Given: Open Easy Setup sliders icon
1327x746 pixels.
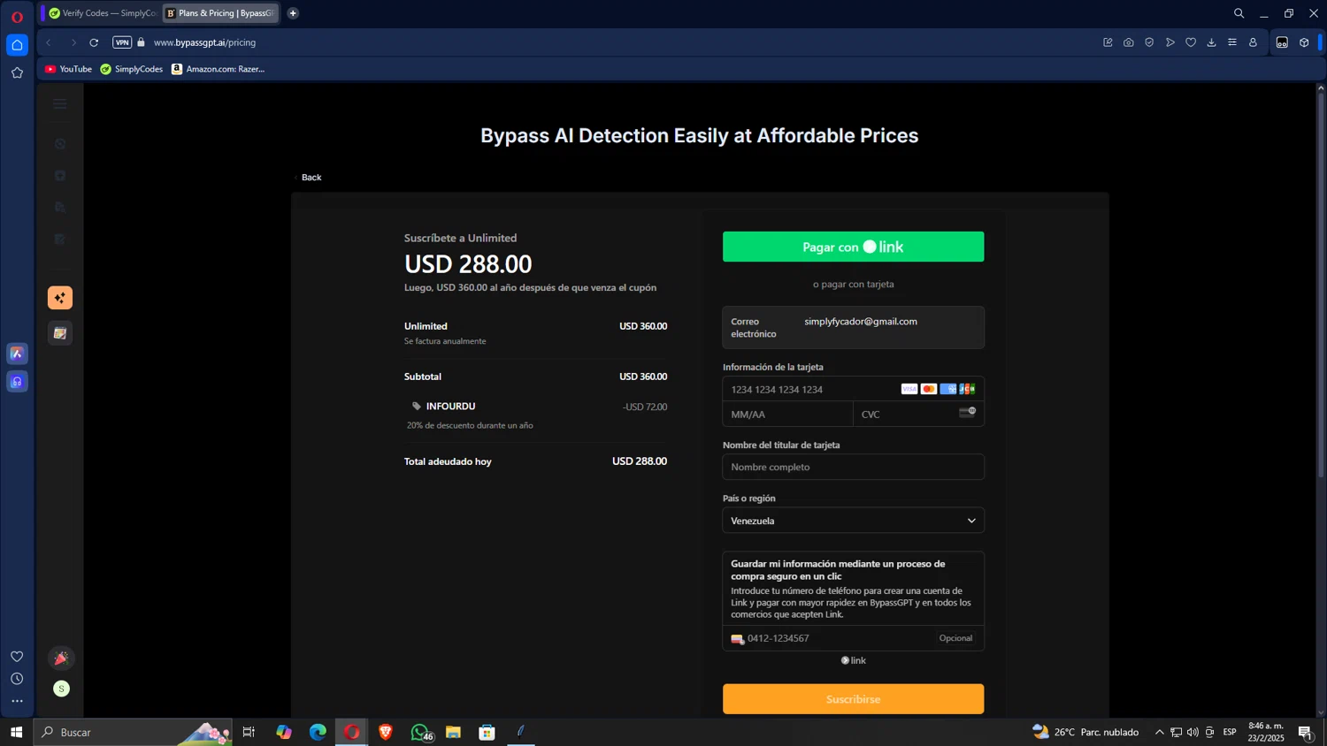Looking at the screenshot, I should tap(1232, 42).
